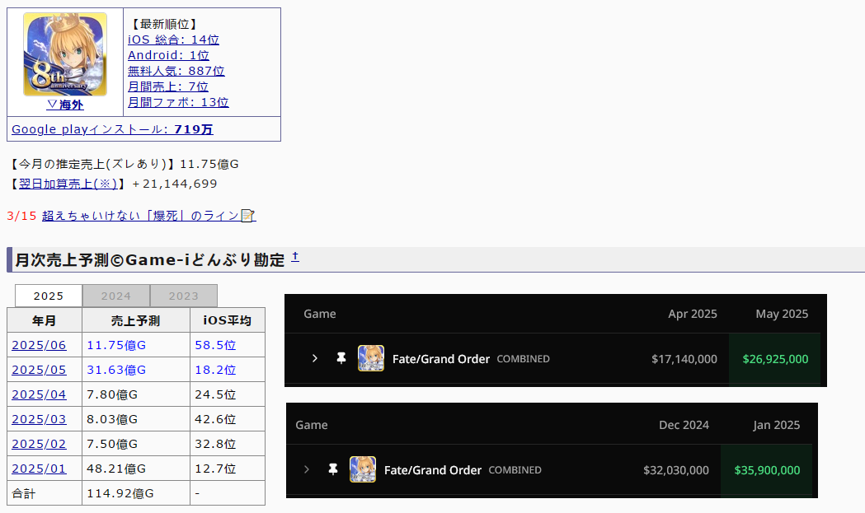The height and width of the screenshot is (513, 865).
Task: Click the 7.80億G sales cell for 2025/04
Action: [136, 394]
